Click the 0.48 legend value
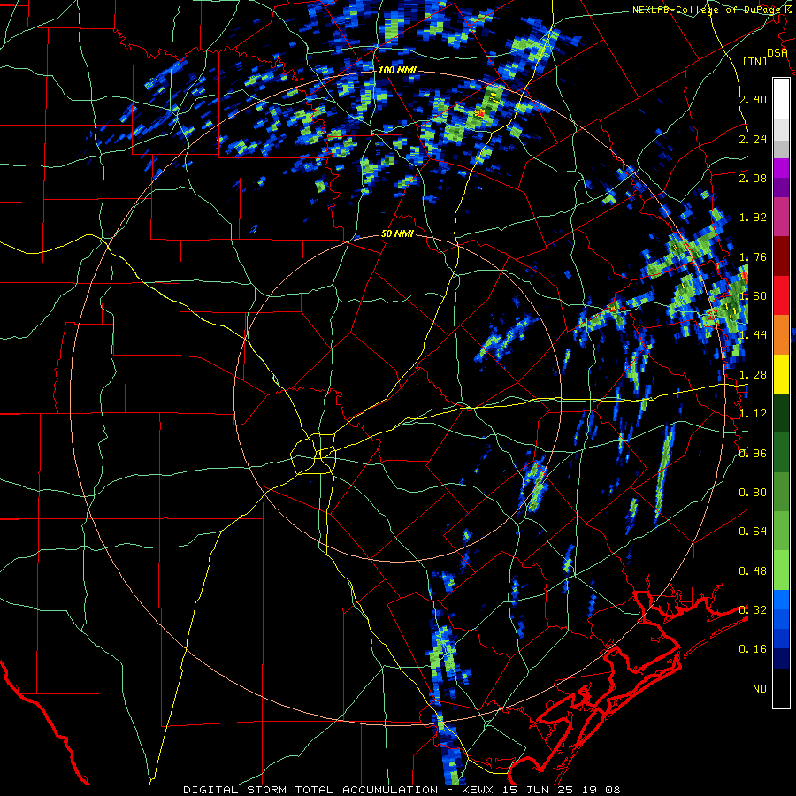796x796 pixels. pyautogui.click(x=753, y=571)
